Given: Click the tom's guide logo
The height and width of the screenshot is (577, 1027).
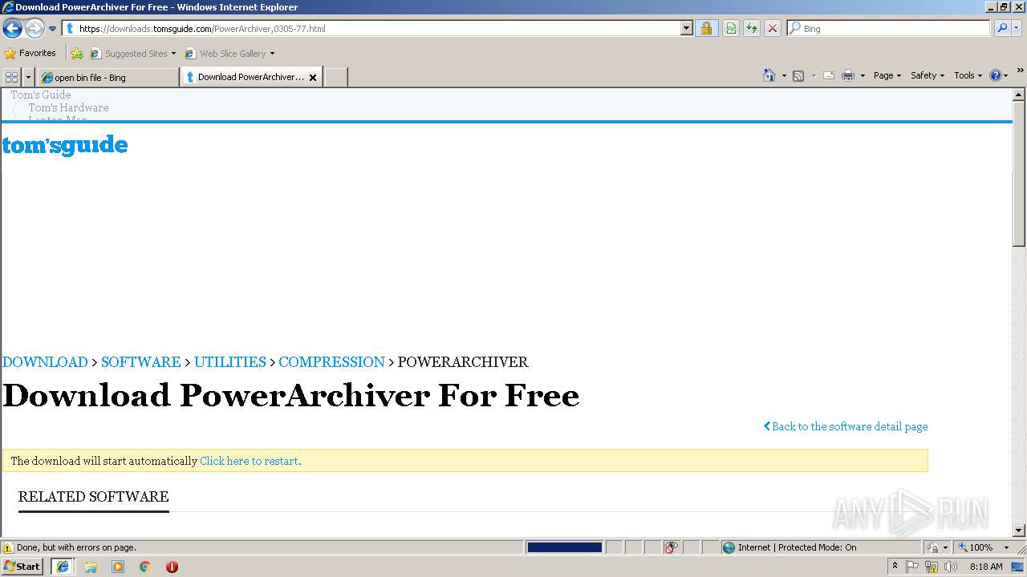Looking at the screenshot, I should (x=65, y=146).
